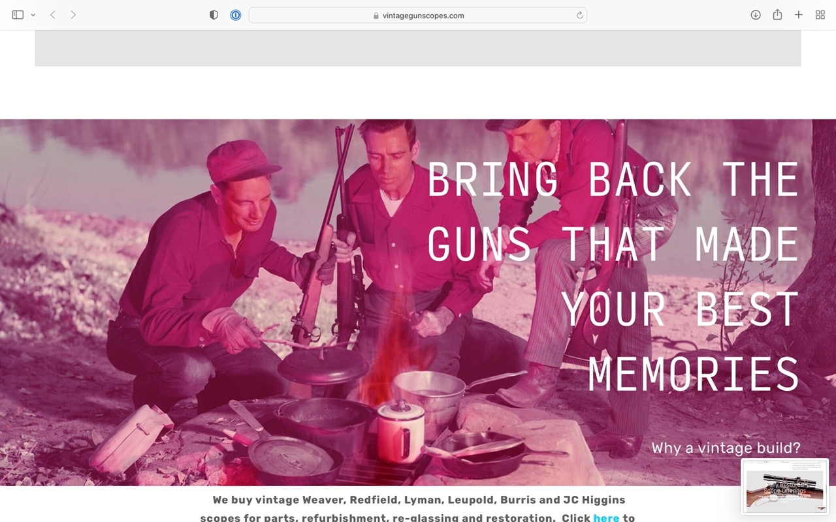The image size is (836, 522).
Task: Go forward with the forward arrow
Action: point(73,15)
